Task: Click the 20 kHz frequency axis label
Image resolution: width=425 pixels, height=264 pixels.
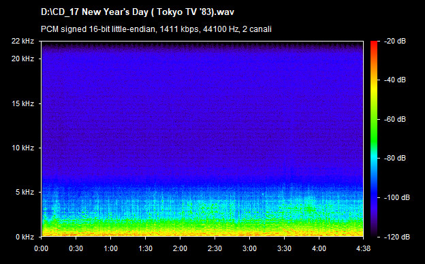Action: [x=22, y=59]
